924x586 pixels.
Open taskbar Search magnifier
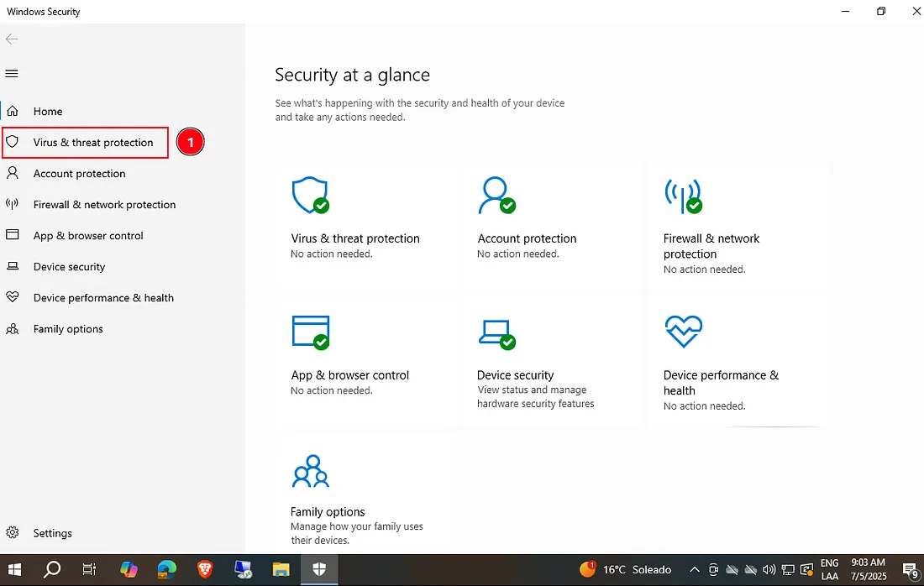point(52,569)
